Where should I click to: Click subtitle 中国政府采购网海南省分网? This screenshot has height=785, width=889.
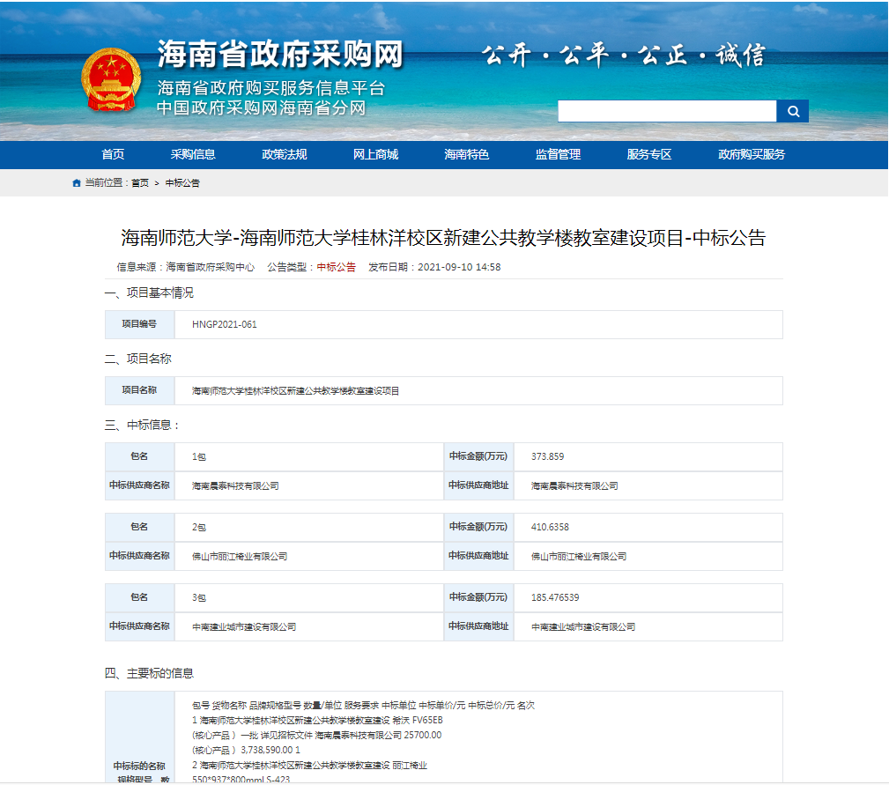(x=262, y=107)
